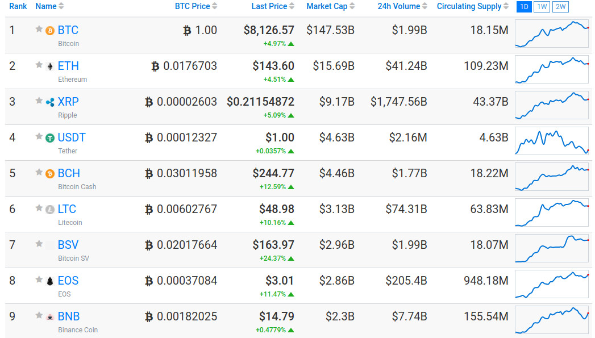
Task: Star EOS as a favorite
Action: 39,279
